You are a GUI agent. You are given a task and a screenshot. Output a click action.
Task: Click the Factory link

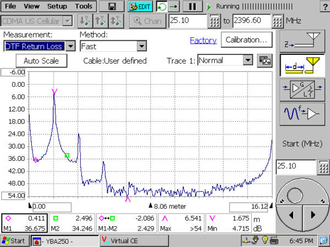click(203, 41)
